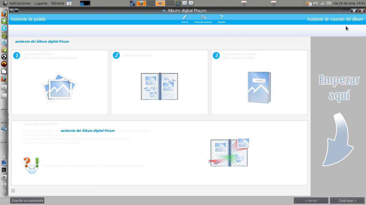The height and width of the screenshot is (205, 366).
Task: Click the step 1 photos stack image
Action: tap(60, 87)
